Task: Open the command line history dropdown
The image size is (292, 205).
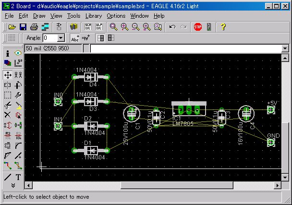Action: point(285,48)
